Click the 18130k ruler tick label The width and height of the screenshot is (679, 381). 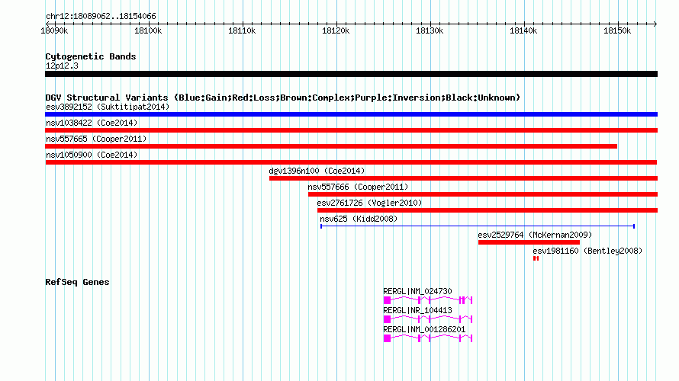pyautogui.click(x=430, y=30)
